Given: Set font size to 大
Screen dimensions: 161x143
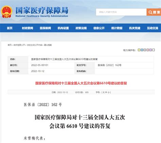Looking at the screenshot, I should (x=104, y=92).
